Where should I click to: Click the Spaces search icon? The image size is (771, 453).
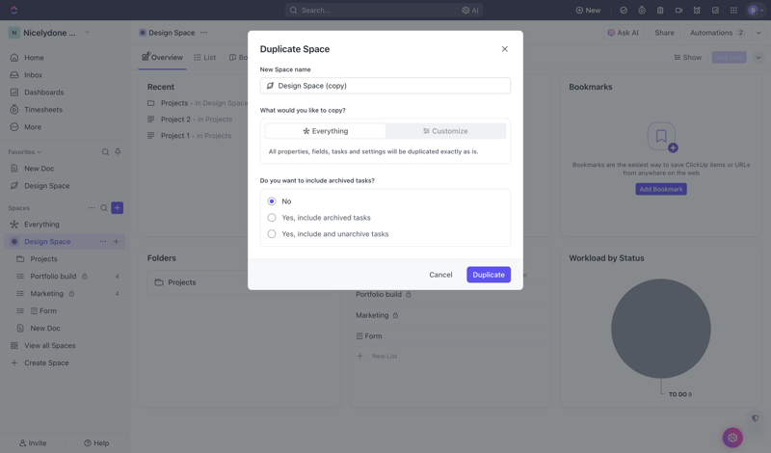pos(104,207)
